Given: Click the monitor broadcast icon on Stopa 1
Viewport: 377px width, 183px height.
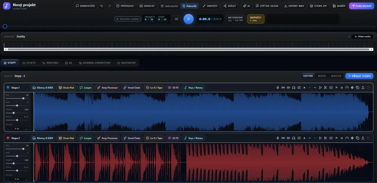Looking at the screenshot, I should pyautogui.click(x=283, y=88).
